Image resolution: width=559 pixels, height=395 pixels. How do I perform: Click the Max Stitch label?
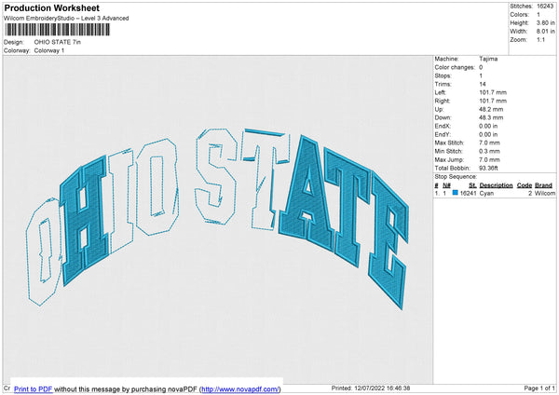click(449, 143)
